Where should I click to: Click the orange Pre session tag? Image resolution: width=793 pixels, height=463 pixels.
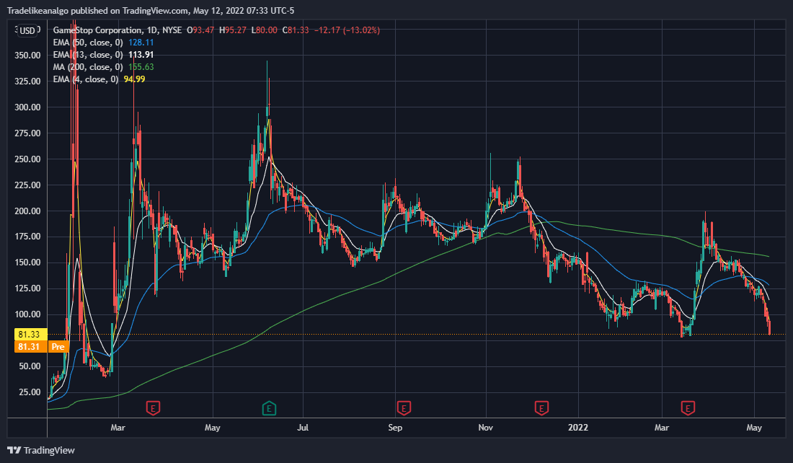click(x=58, y=347)
